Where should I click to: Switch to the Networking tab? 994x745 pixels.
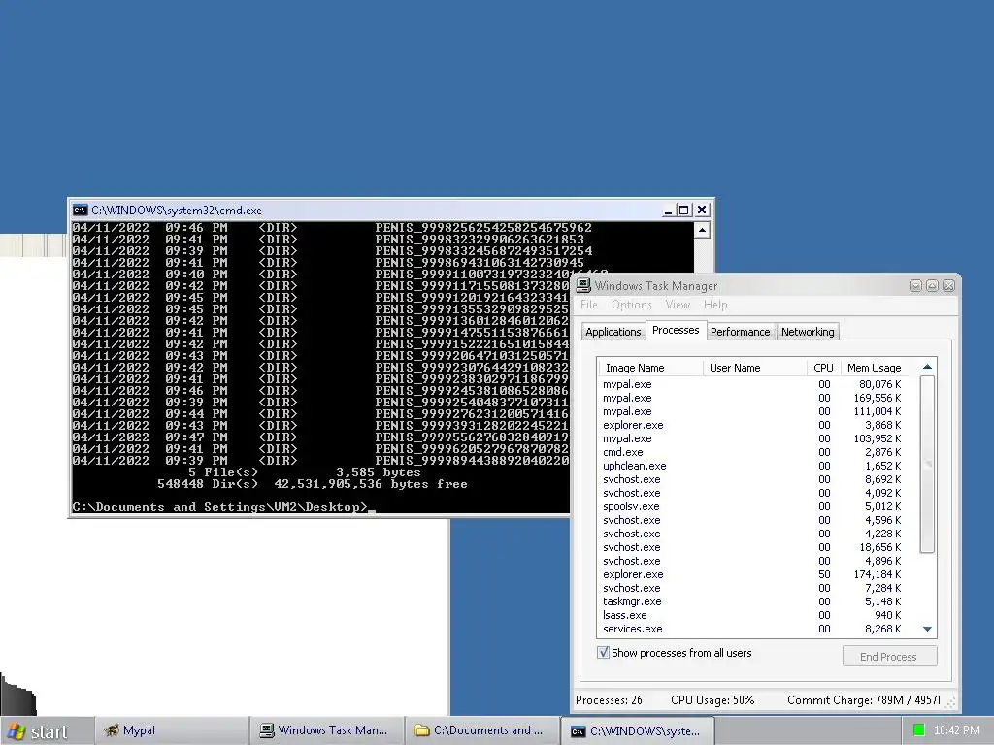pyautogui.click(x=808, y=332)
